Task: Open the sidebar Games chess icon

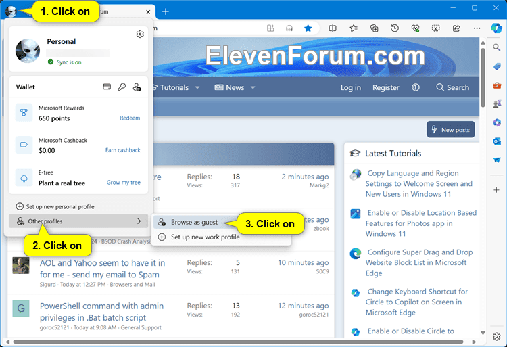Action: (x=497, y=103)
